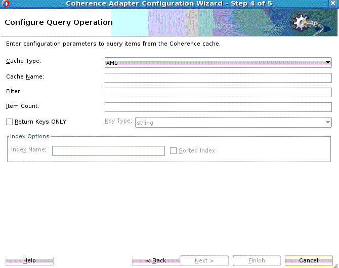Click the 'Index Options' group label
This screenshot has height=268, width=339.
tap(30, 136)
